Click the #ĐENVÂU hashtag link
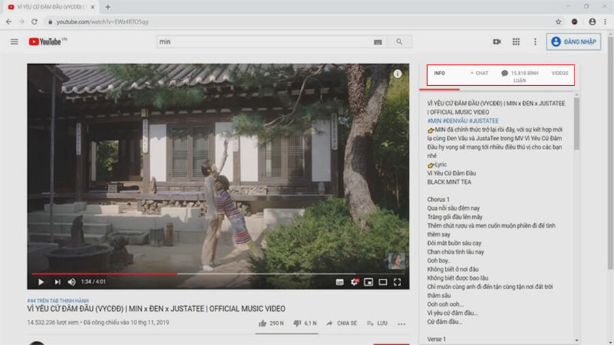Image resolution: width=614 pixels, height=345 pixels. point(455,121)
